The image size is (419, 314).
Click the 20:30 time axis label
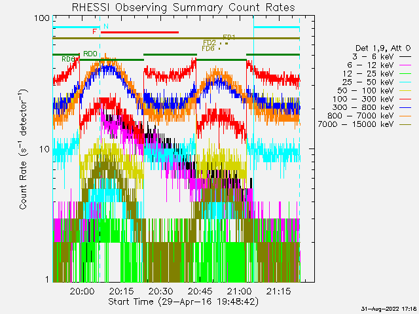pos(160,291)
